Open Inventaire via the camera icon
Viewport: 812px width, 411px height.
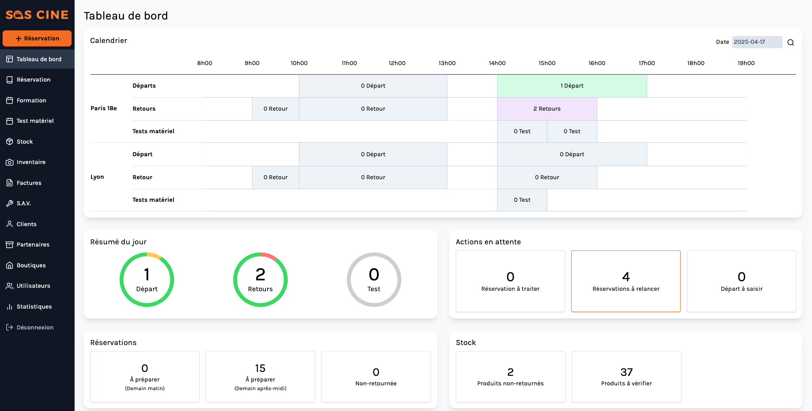pyautogui.click(x=10, y=162)
